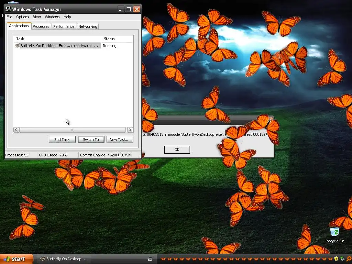Image resolution: width=352 pixels, height=264 pixels.
Task: Click the horizontal scrollbar thumb in task list
Action: coord(72,130)
